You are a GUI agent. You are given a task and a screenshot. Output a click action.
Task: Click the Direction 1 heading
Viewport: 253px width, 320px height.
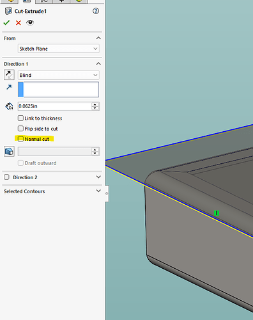click(x=16, y=64)
